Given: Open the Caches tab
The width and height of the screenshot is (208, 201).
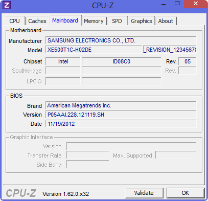Looking at the screenshot, I should (37, 21).
